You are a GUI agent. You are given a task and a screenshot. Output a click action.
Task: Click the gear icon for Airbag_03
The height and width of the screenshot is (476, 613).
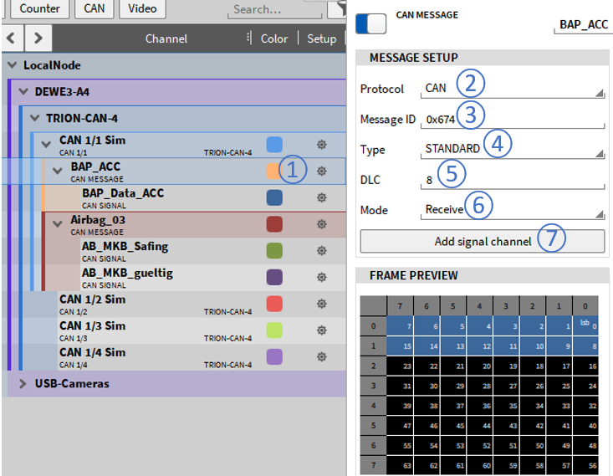coord(321,224)
